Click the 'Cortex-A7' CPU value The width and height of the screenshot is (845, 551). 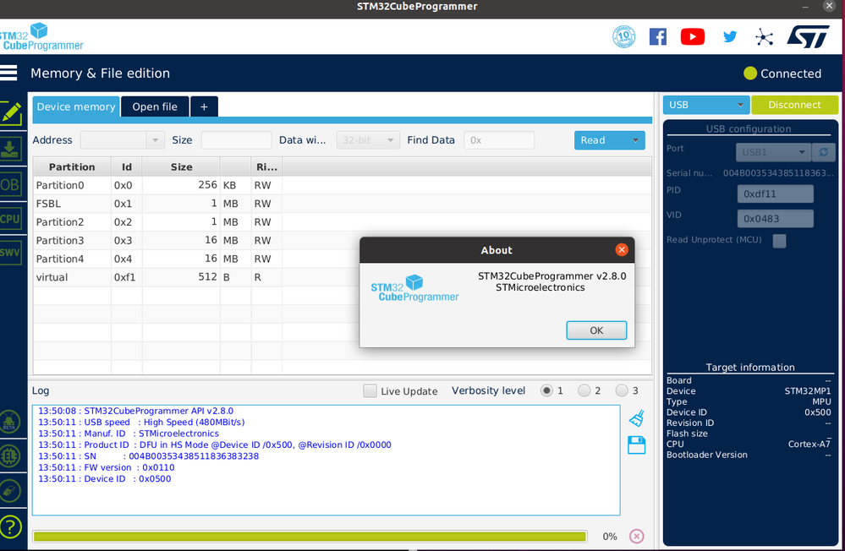tap(809, 445)
